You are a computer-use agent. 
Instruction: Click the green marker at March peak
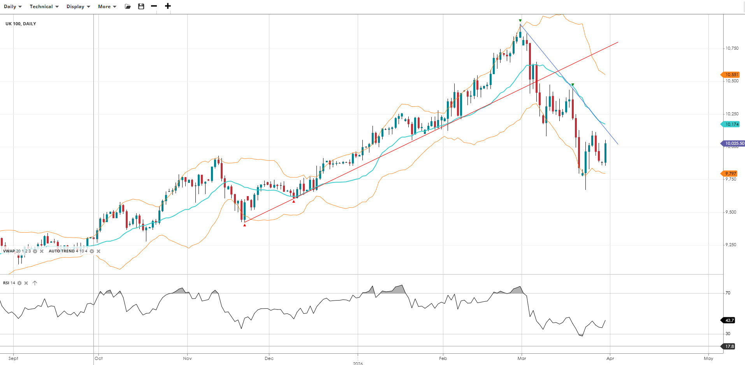[520, 21]
